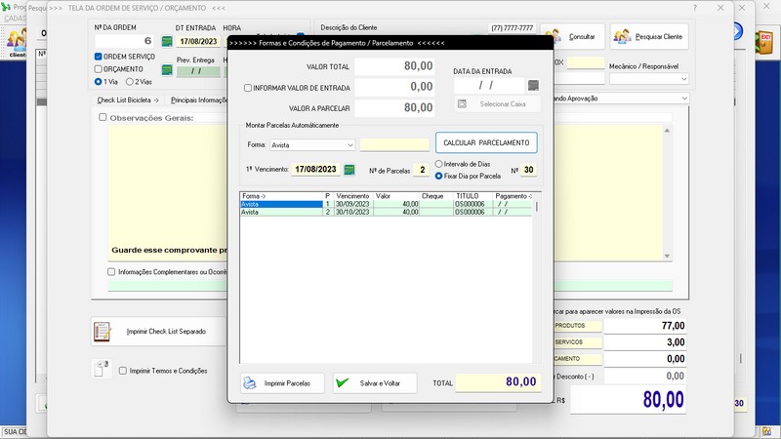Viewport: 781px width, 439px height.
Task: Click Pesquisar Cliente people icon
Action: (623, 37)
